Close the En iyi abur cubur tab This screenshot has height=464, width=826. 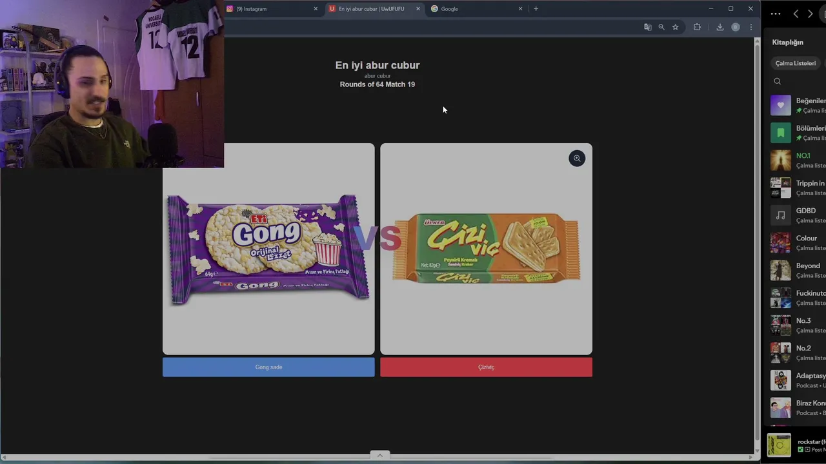point(418,9)
